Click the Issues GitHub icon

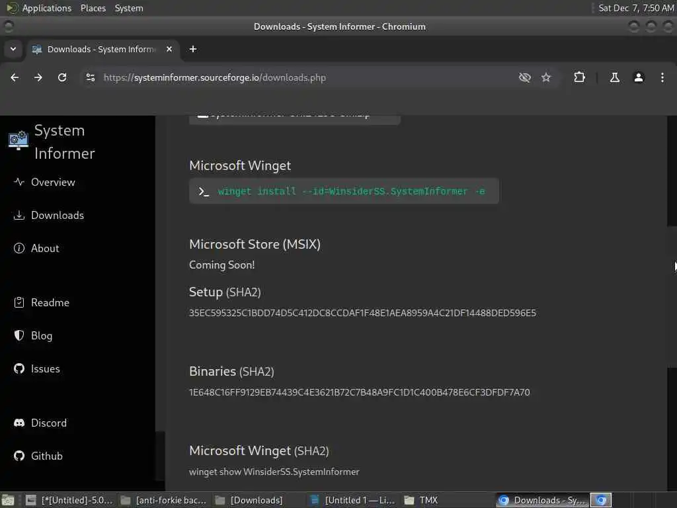pos(19,369)
